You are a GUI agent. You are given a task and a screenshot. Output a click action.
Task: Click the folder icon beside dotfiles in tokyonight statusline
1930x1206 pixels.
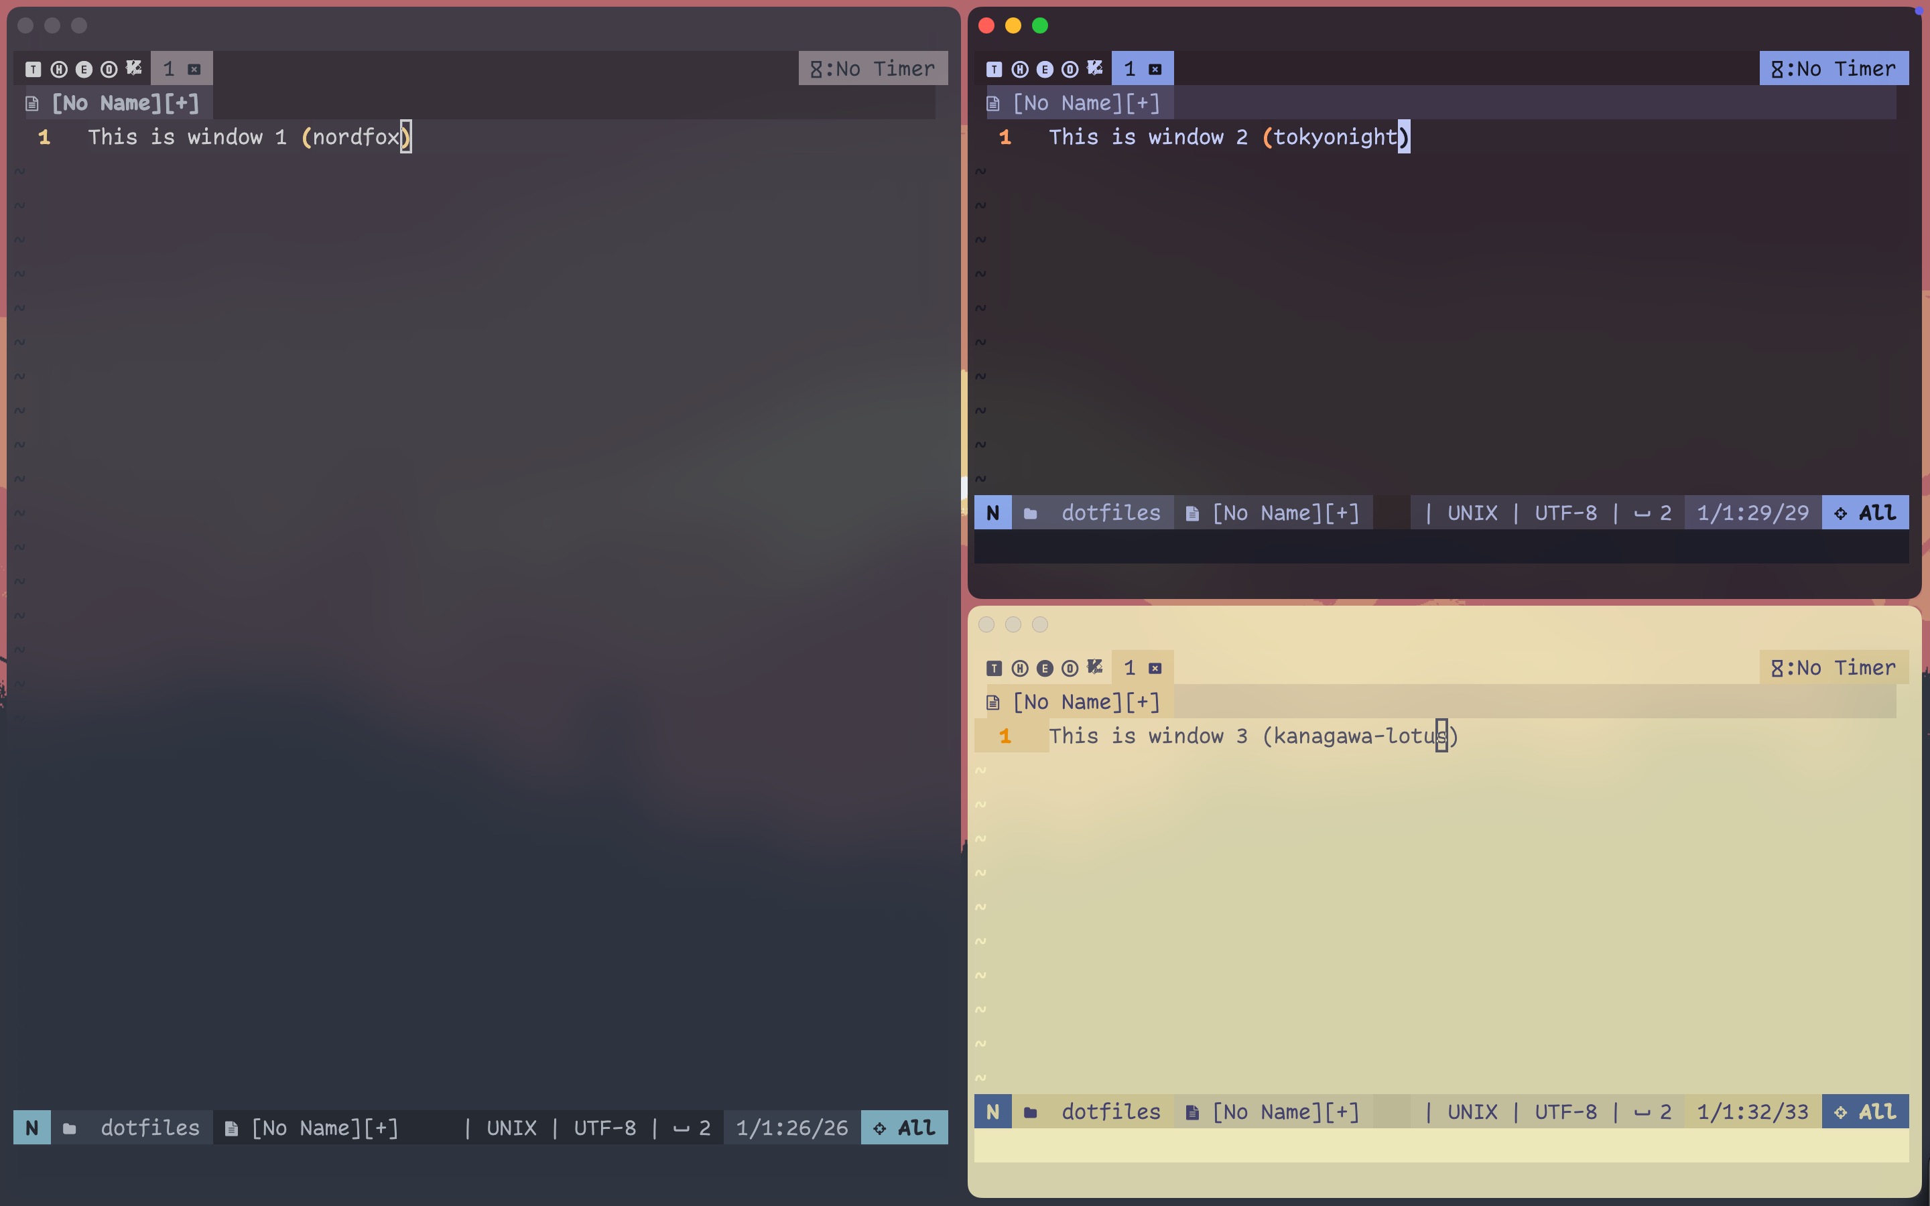[x=1031, y=514]
